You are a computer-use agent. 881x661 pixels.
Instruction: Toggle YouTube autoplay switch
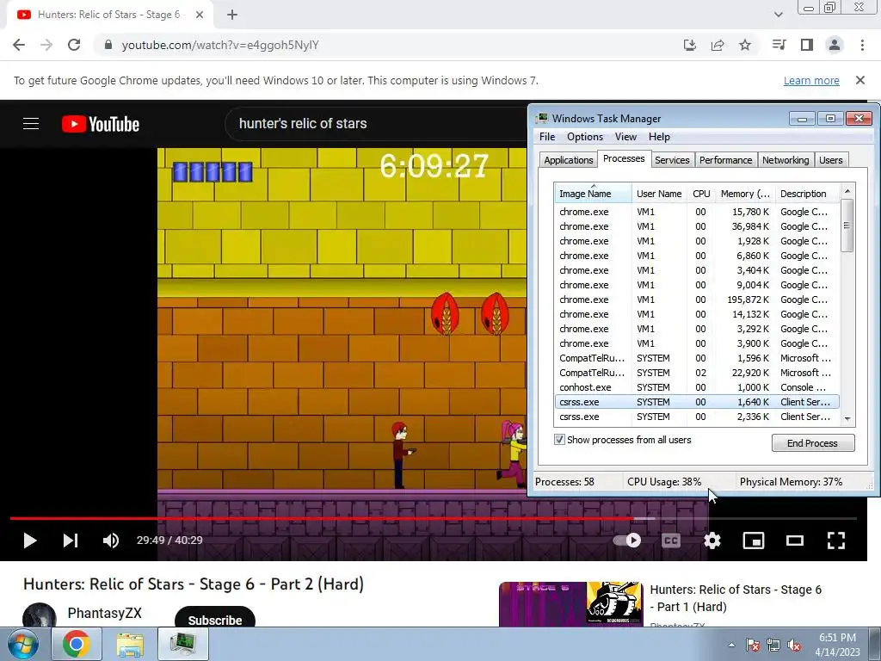[x=627, y=541]
